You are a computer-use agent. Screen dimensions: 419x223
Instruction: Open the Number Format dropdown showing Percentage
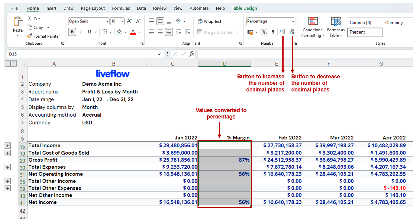click(x=293, y=21)
